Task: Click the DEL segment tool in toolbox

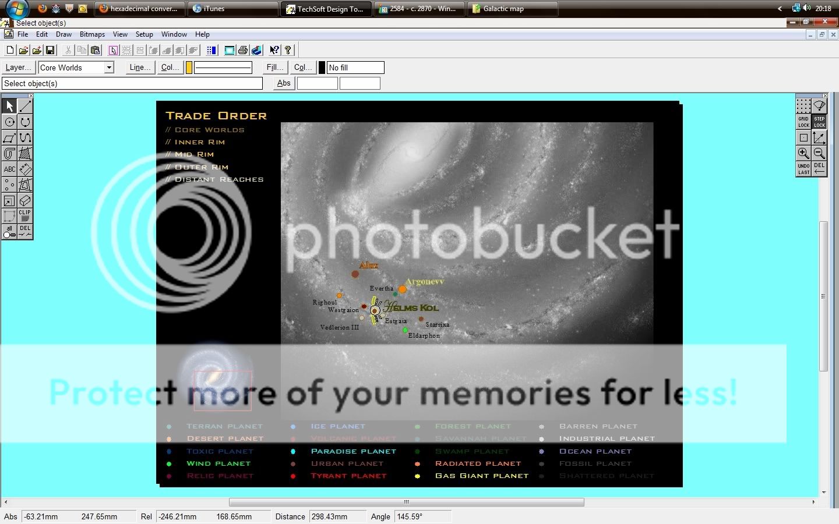Action: tap(25, 232)
